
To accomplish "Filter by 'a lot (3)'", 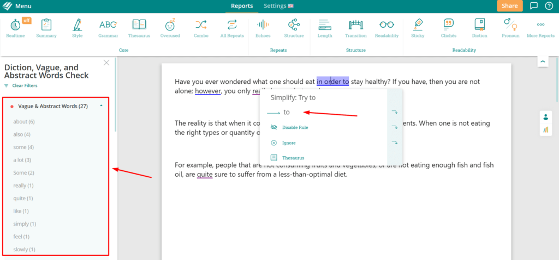I will tap(22, 160).
